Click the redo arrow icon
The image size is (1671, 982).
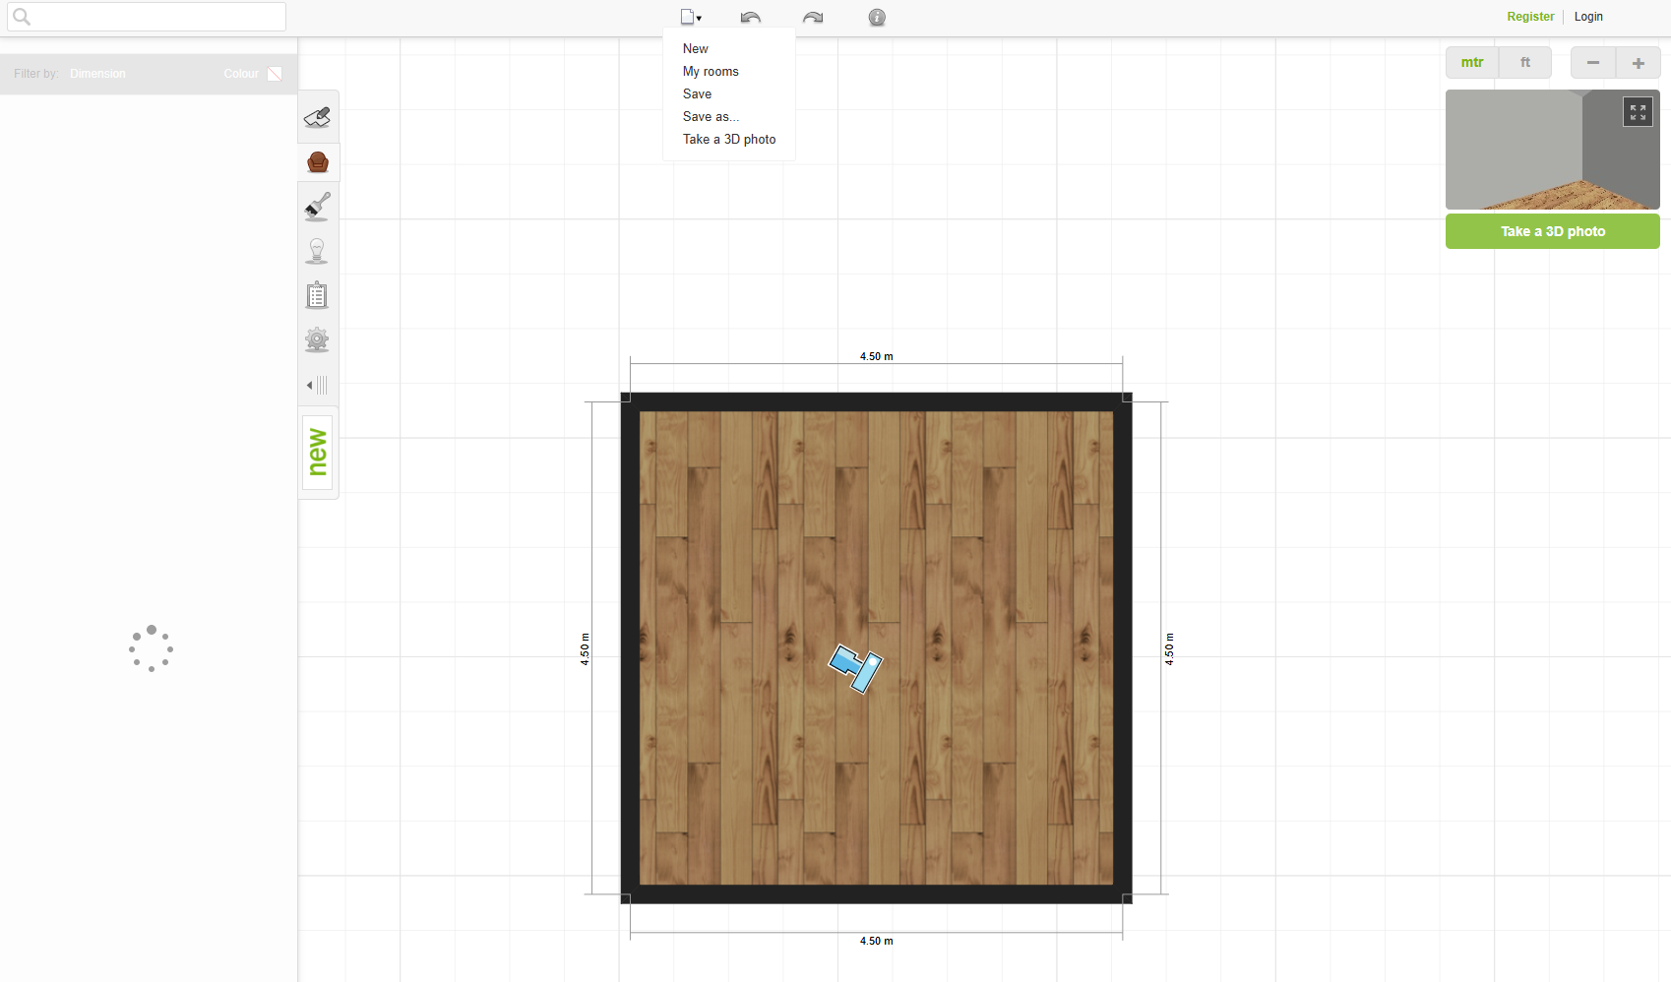point(813,17)
